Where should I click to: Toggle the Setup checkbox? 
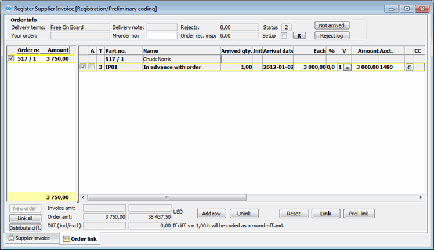point(284,35)
